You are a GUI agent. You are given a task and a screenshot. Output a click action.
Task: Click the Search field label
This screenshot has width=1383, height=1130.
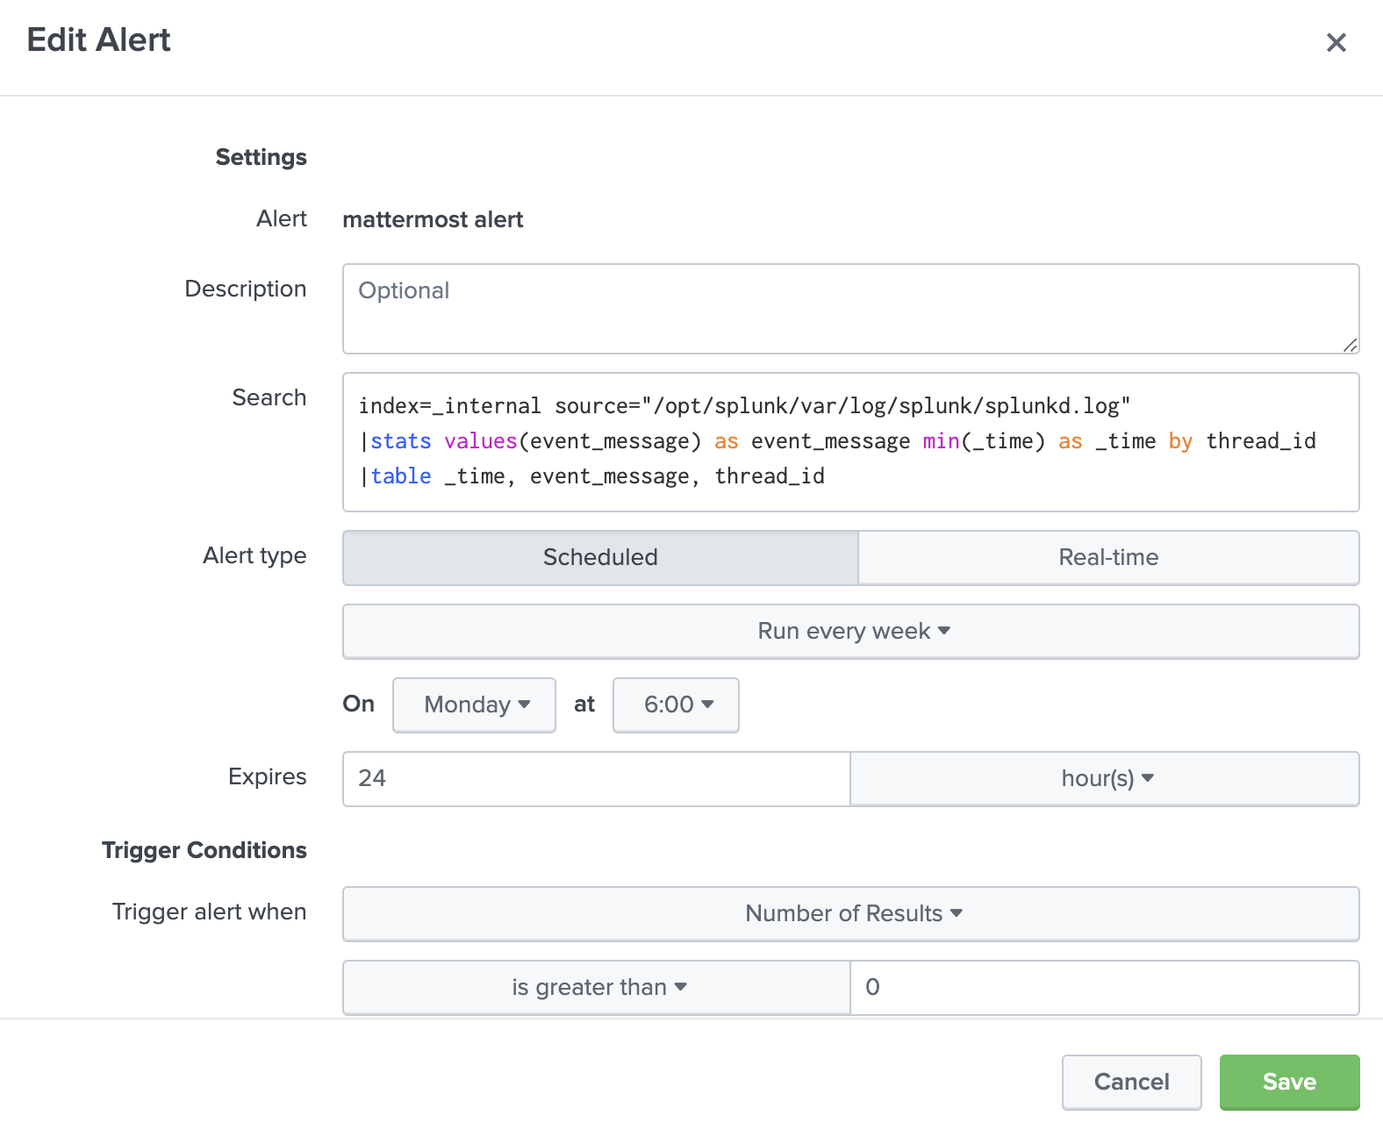click(x=269, y=397)
